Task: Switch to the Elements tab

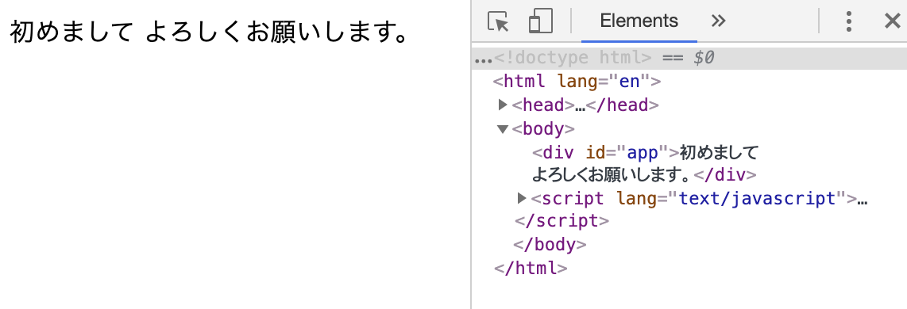Action: pos(639,21)
